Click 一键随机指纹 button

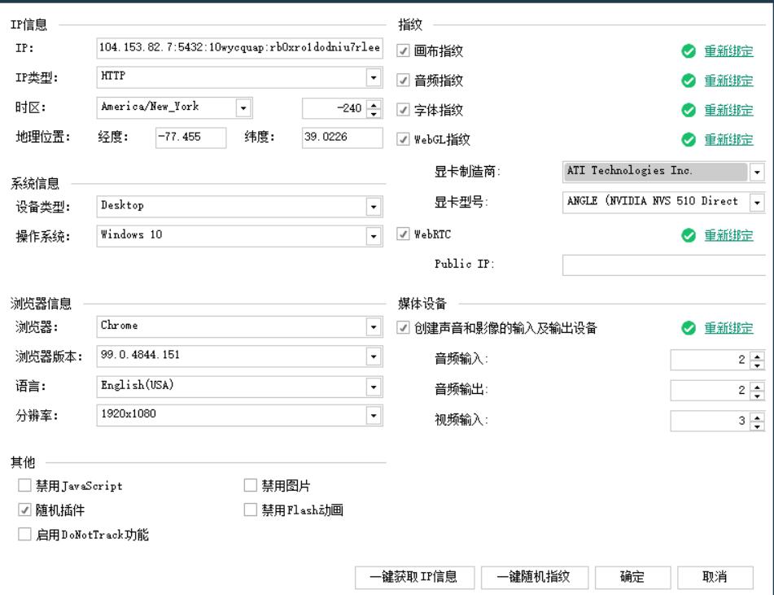[x=534, y=577]
